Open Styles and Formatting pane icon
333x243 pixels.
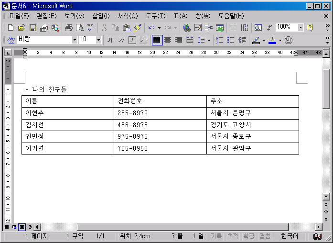(x=11, y=40)
